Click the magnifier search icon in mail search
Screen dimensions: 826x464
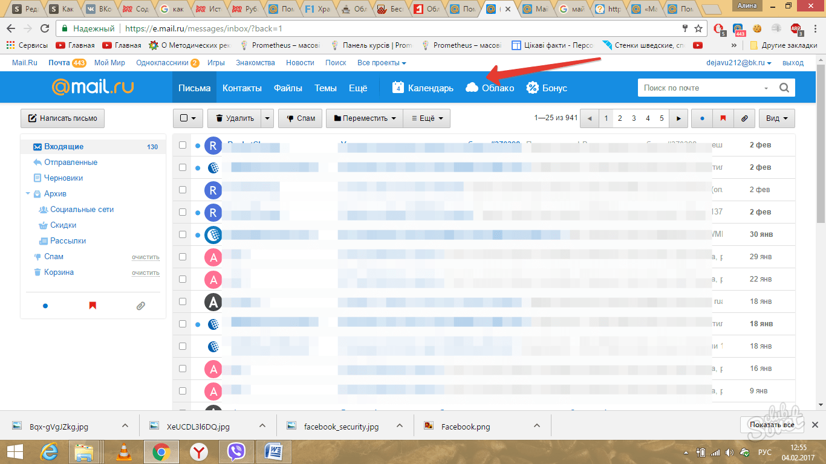click(x=784, y=88)
